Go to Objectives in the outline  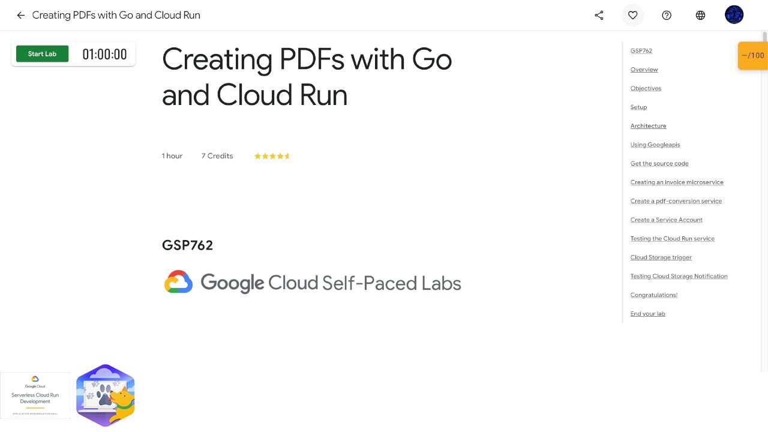click(646, 88)
